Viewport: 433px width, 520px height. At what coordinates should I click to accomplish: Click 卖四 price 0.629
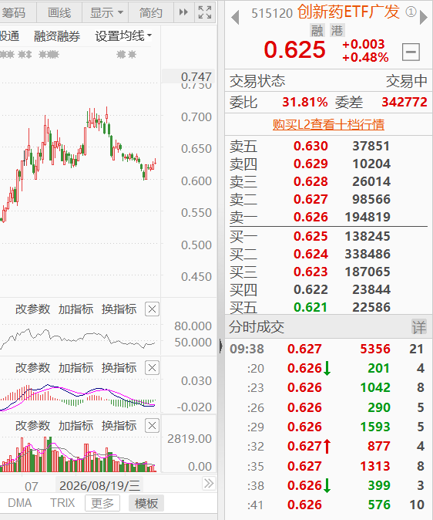(310, 164)
